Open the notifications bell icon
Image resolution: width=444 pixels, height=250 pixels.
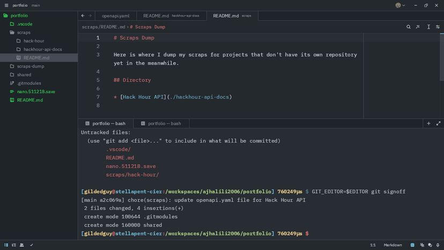click(x=438, y=245)
